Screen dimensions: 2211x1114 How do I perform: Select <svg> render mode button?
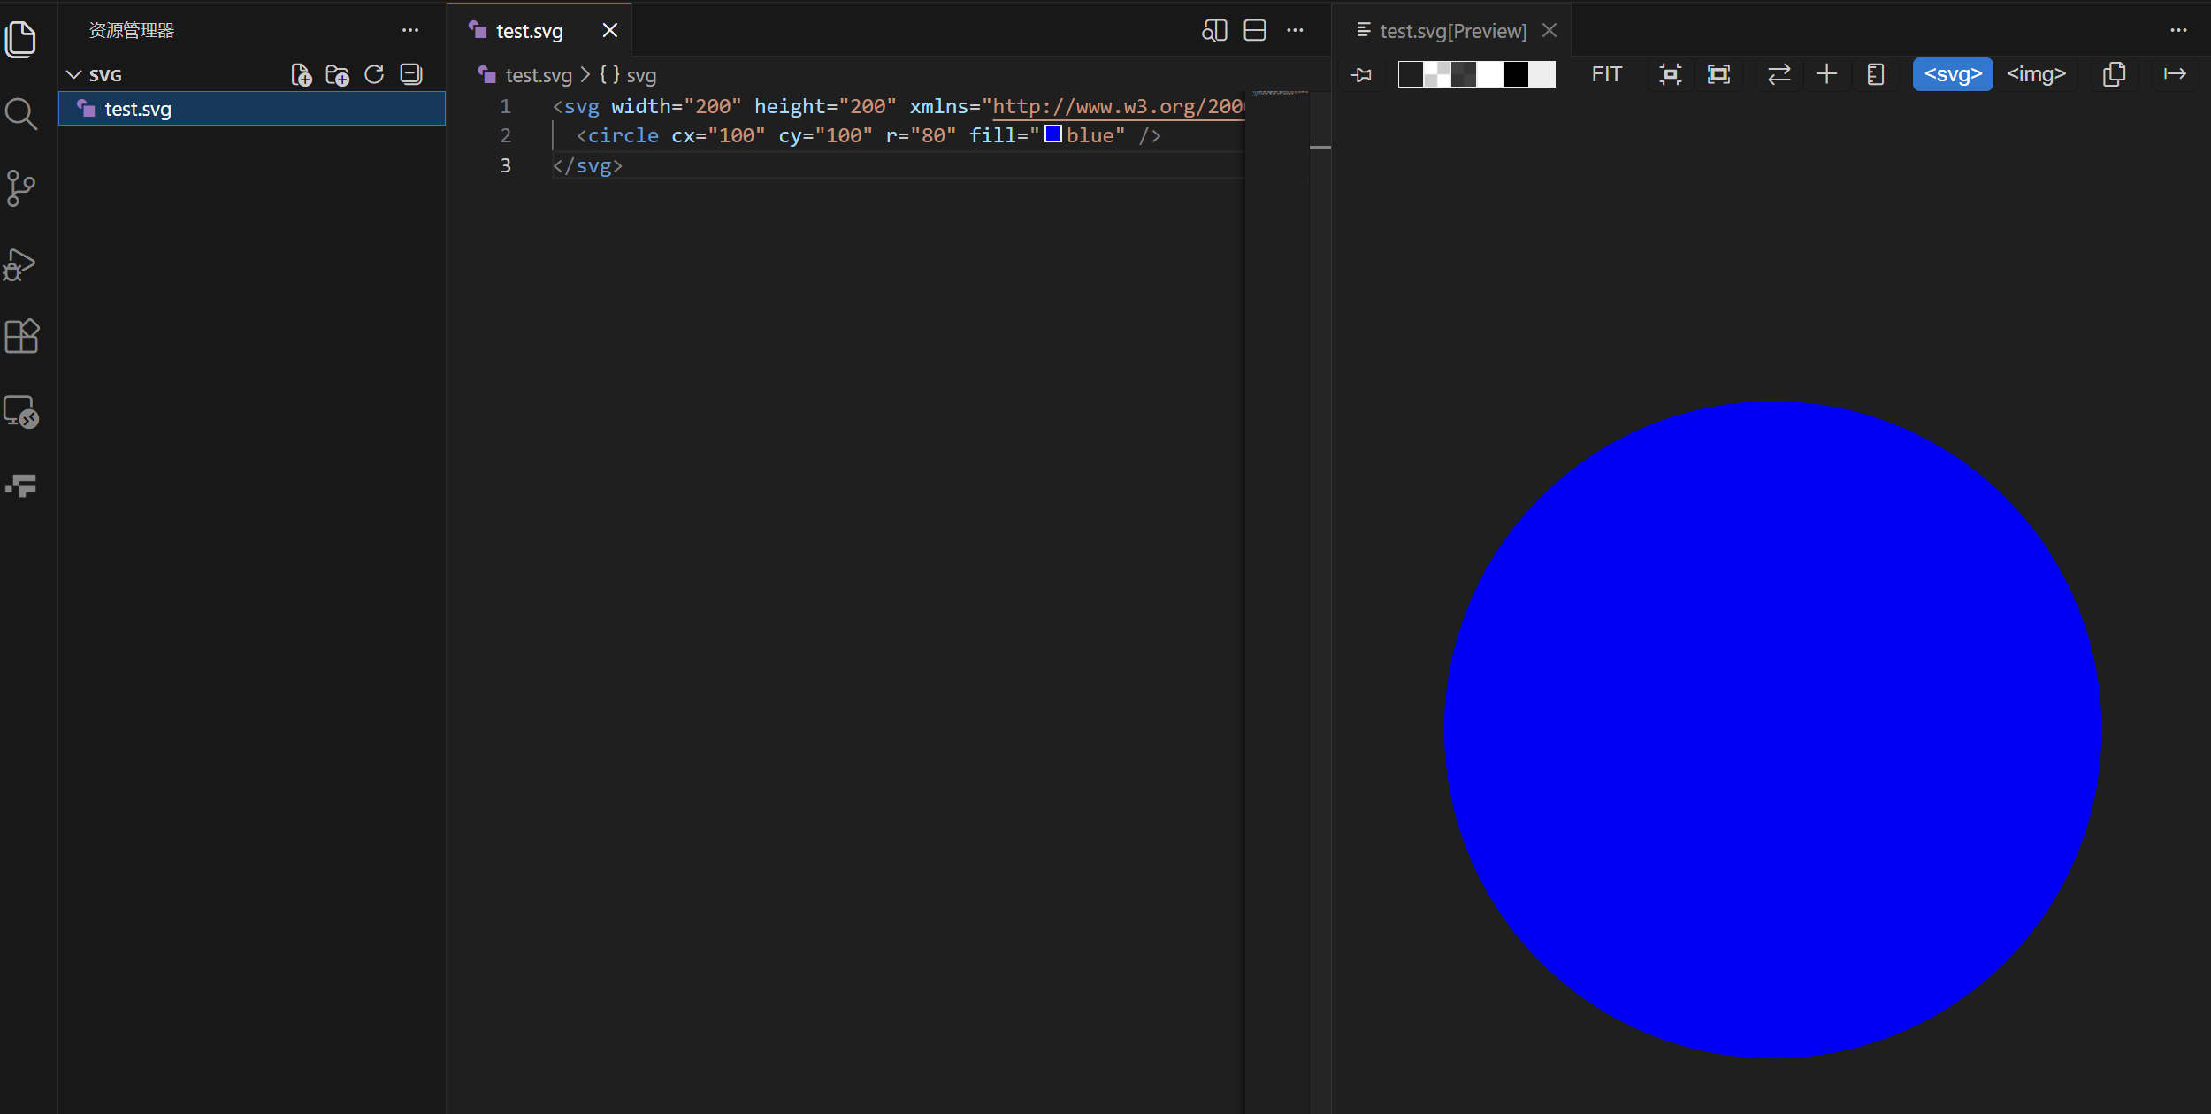click(x=1952, y=75)
